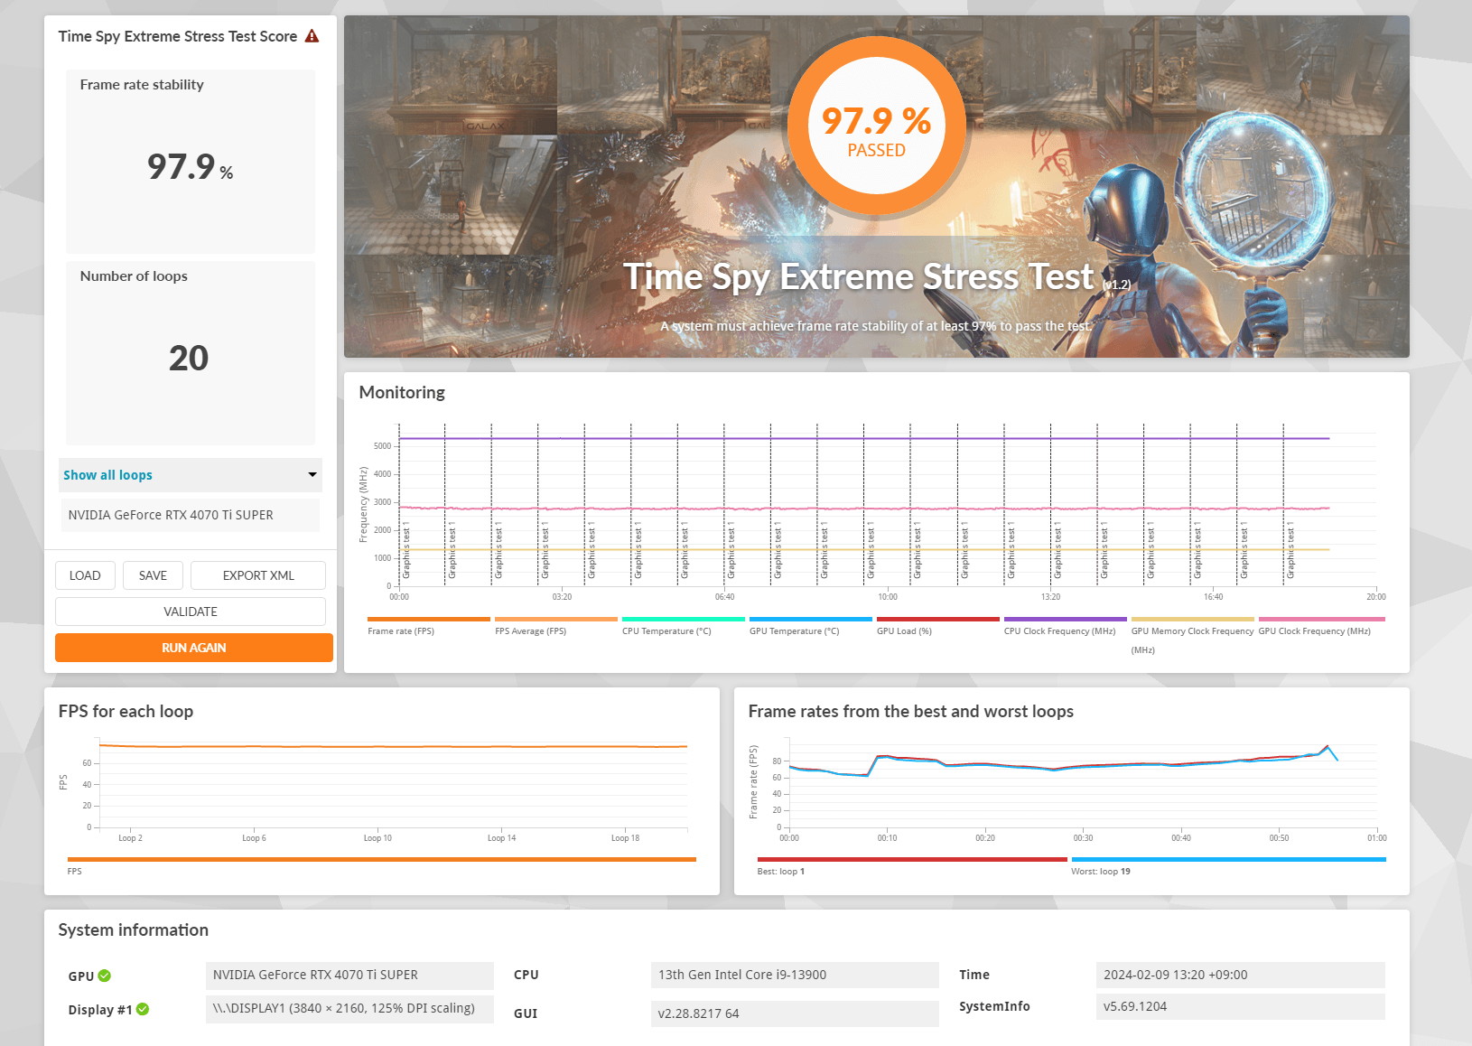Click the Time value 2024-02-09 13:20 +09:00

[1241, 976]
